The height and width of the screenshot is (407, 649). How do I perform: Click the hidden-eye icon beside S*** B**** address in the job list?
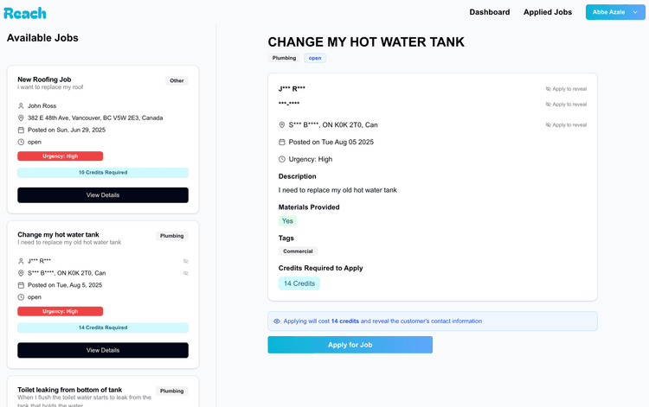[185, 273]
